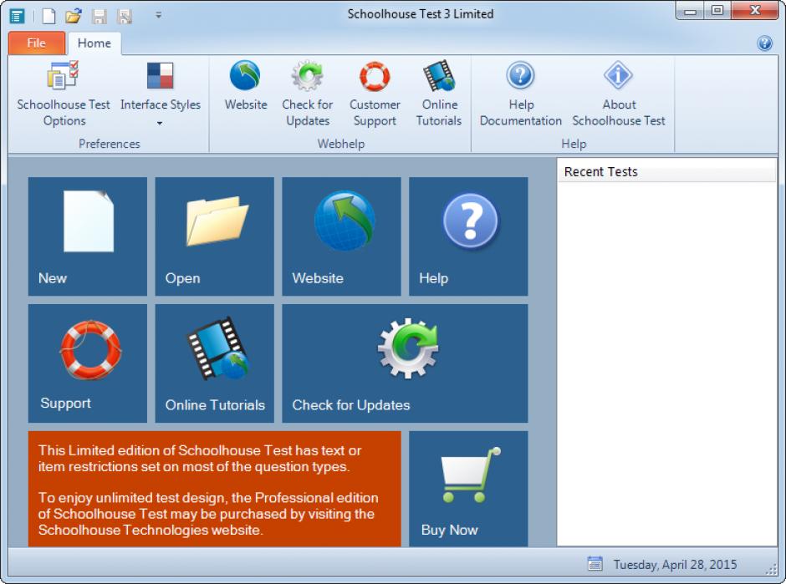Open the File tab
This screenshot has height=584, width=786.
pyautogui.click(x=37, y=43)
